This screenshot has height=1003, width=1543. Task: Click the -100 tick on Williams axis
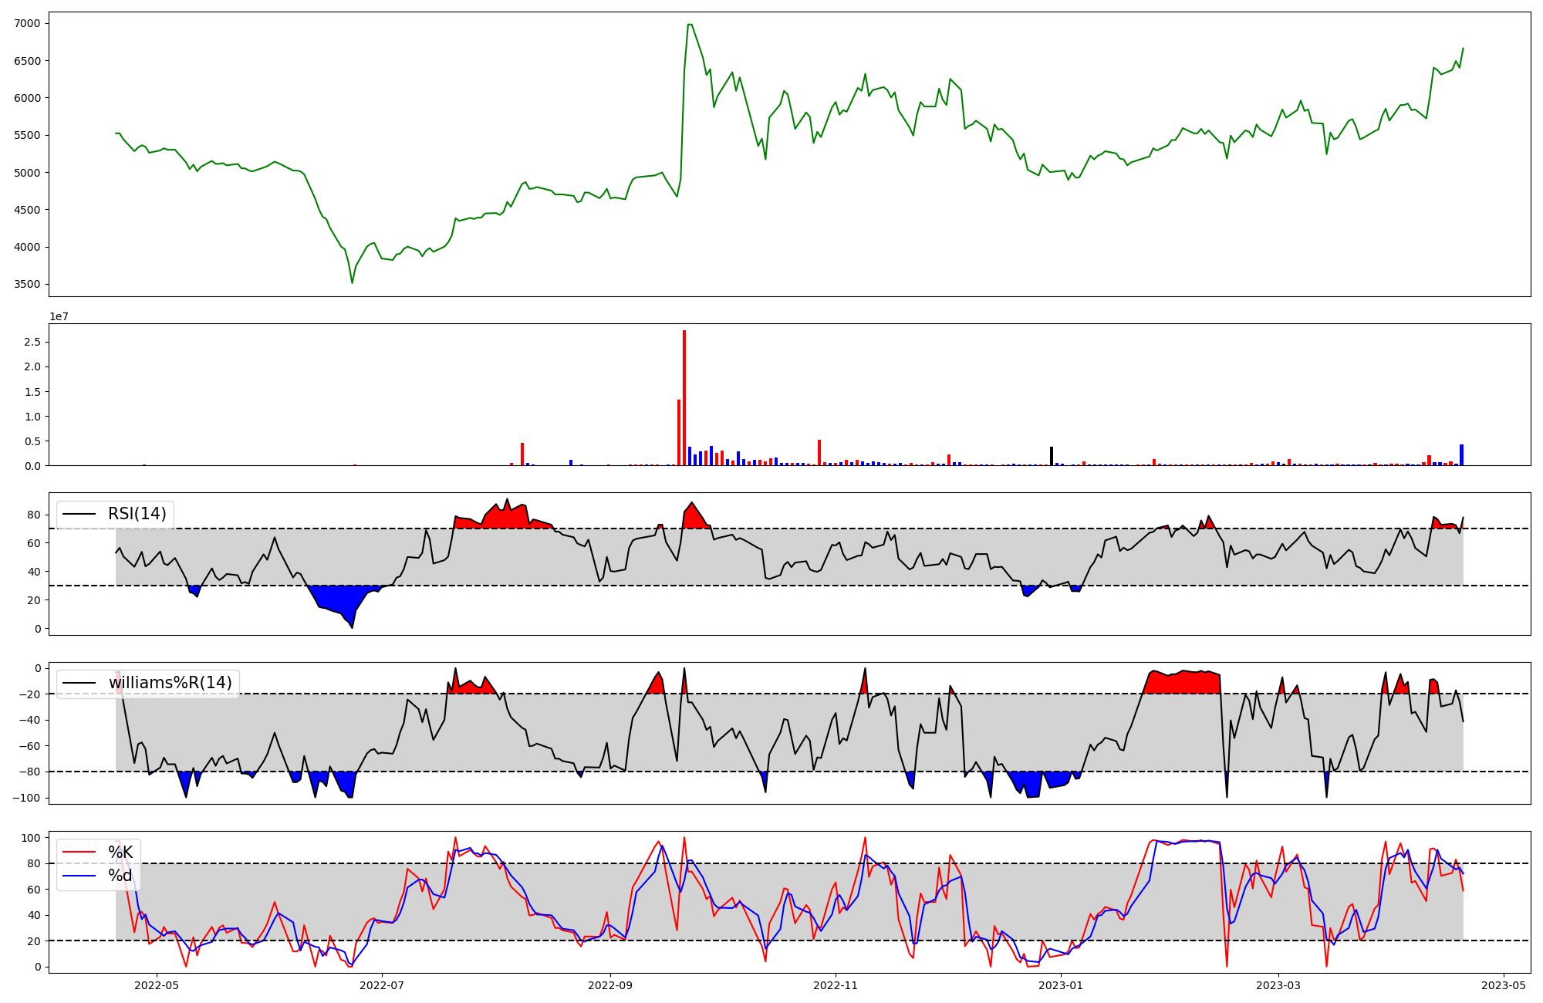[27, 798]
